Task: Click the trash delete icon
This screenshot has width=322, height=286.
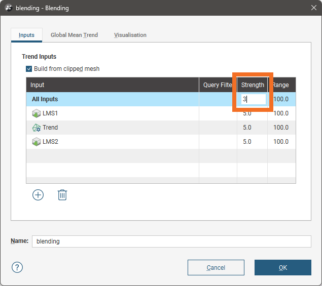Action: click(62, 195)
